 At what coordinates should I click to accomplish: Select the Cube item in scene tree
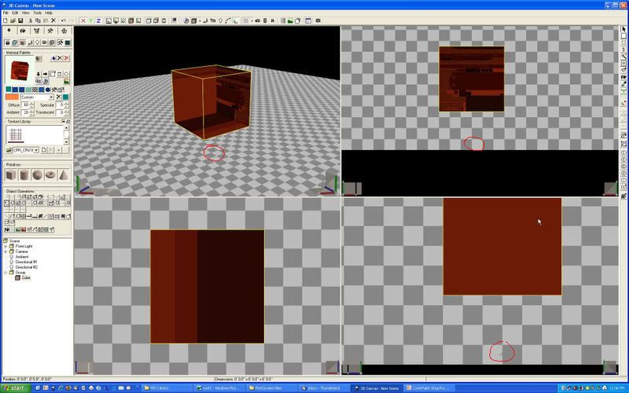(x=26, y=277)
